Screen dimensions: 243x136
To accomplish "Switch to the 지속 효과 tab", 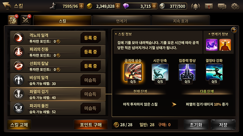I will click(x=181, y=21).
